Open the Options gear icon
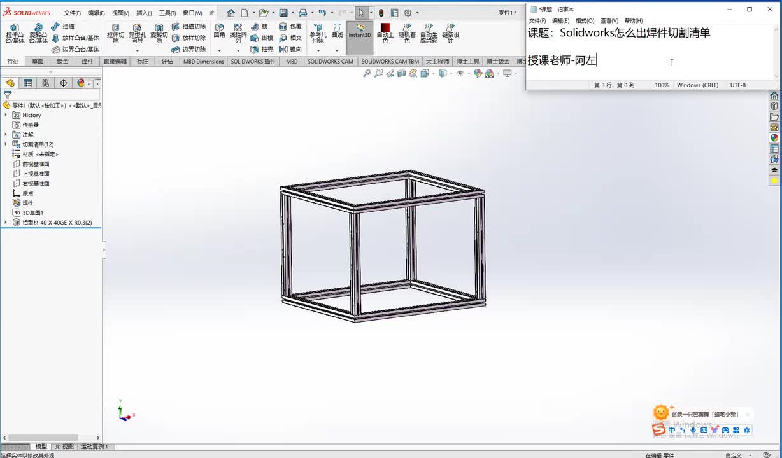 coord(408,13)
